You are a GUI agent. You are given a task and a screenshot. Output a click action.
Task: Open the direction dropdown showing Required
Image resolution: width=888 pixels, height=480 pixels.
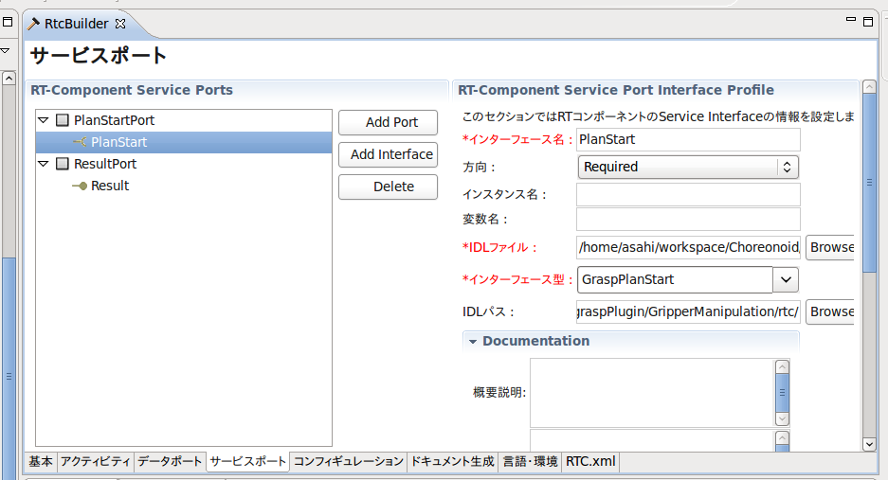coord(688,168)
